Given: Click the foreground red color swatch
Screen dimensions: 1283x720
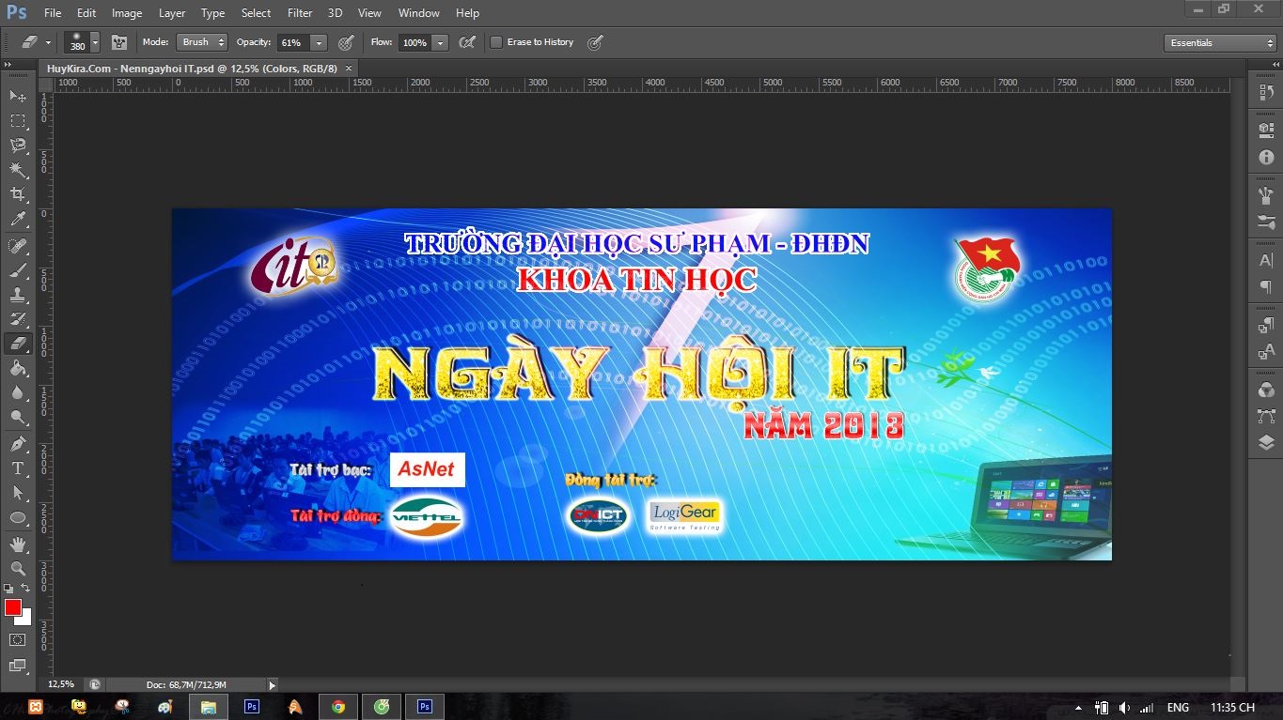Looking at the screenshot, I should [x=12, y=607].
